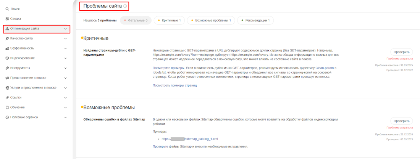
Task: Open the Обучение menu item
Action: pyautogui.click(x=18, y=108)
